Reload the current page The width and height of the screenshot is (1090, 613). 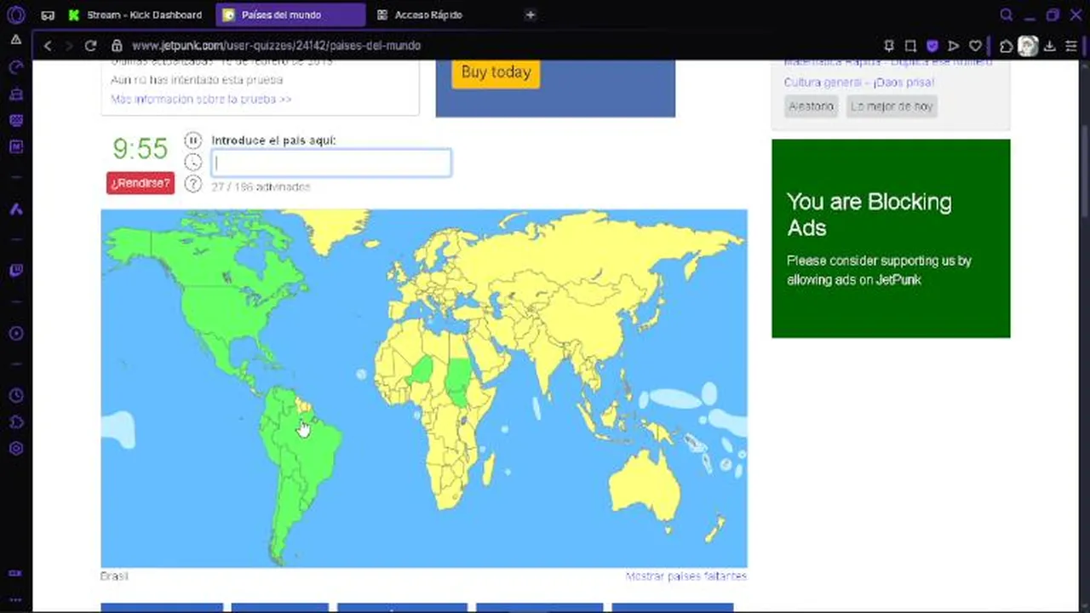(90, 46)
